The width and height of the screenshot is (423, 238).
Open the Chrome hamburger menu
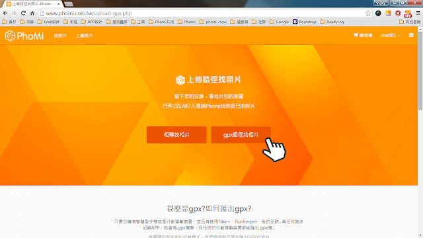(418, 13)
